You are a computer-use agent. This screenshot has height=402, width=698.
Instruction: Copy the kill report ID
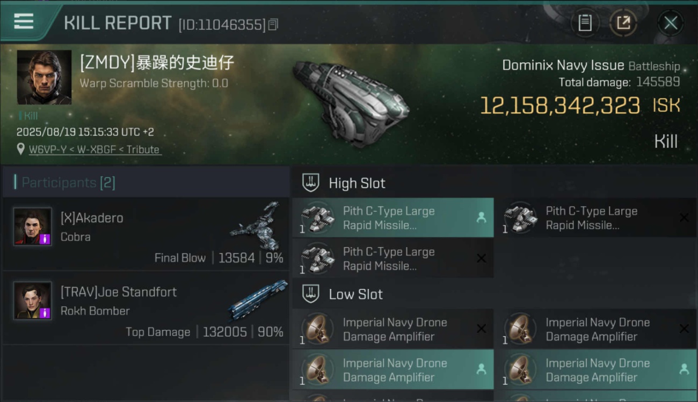tap(273, 24)
